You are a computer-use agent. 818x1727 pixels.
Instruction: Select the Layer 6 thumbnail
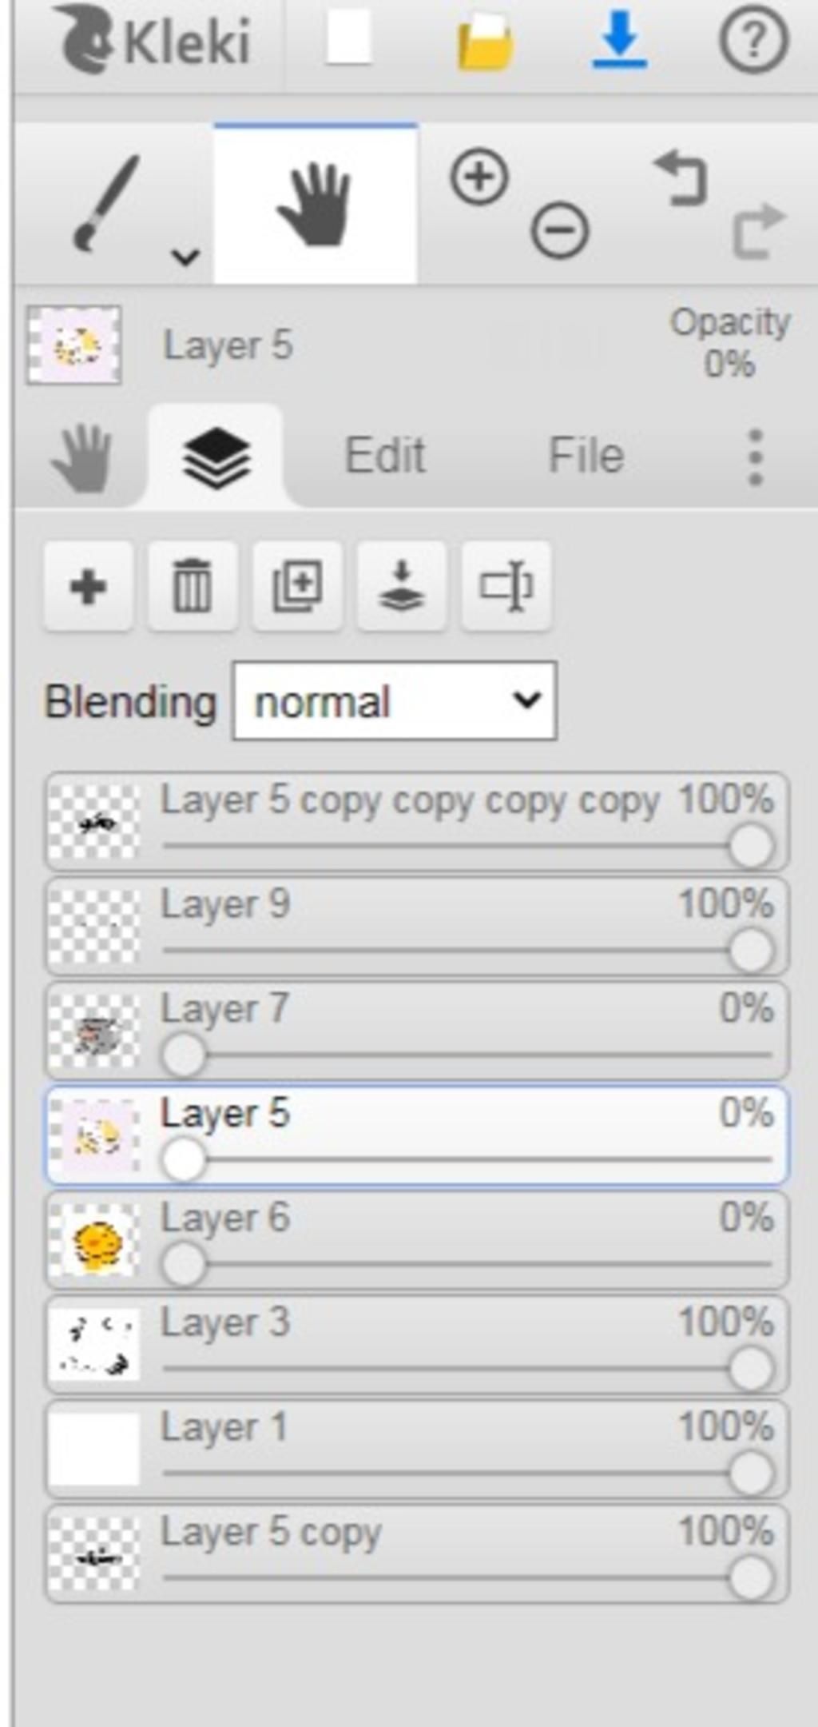point(94,1239)
